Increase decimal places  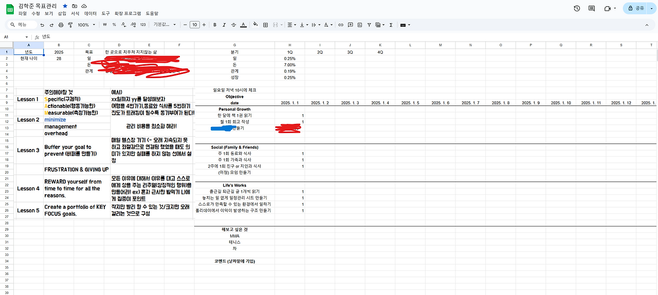click(132, 25)
